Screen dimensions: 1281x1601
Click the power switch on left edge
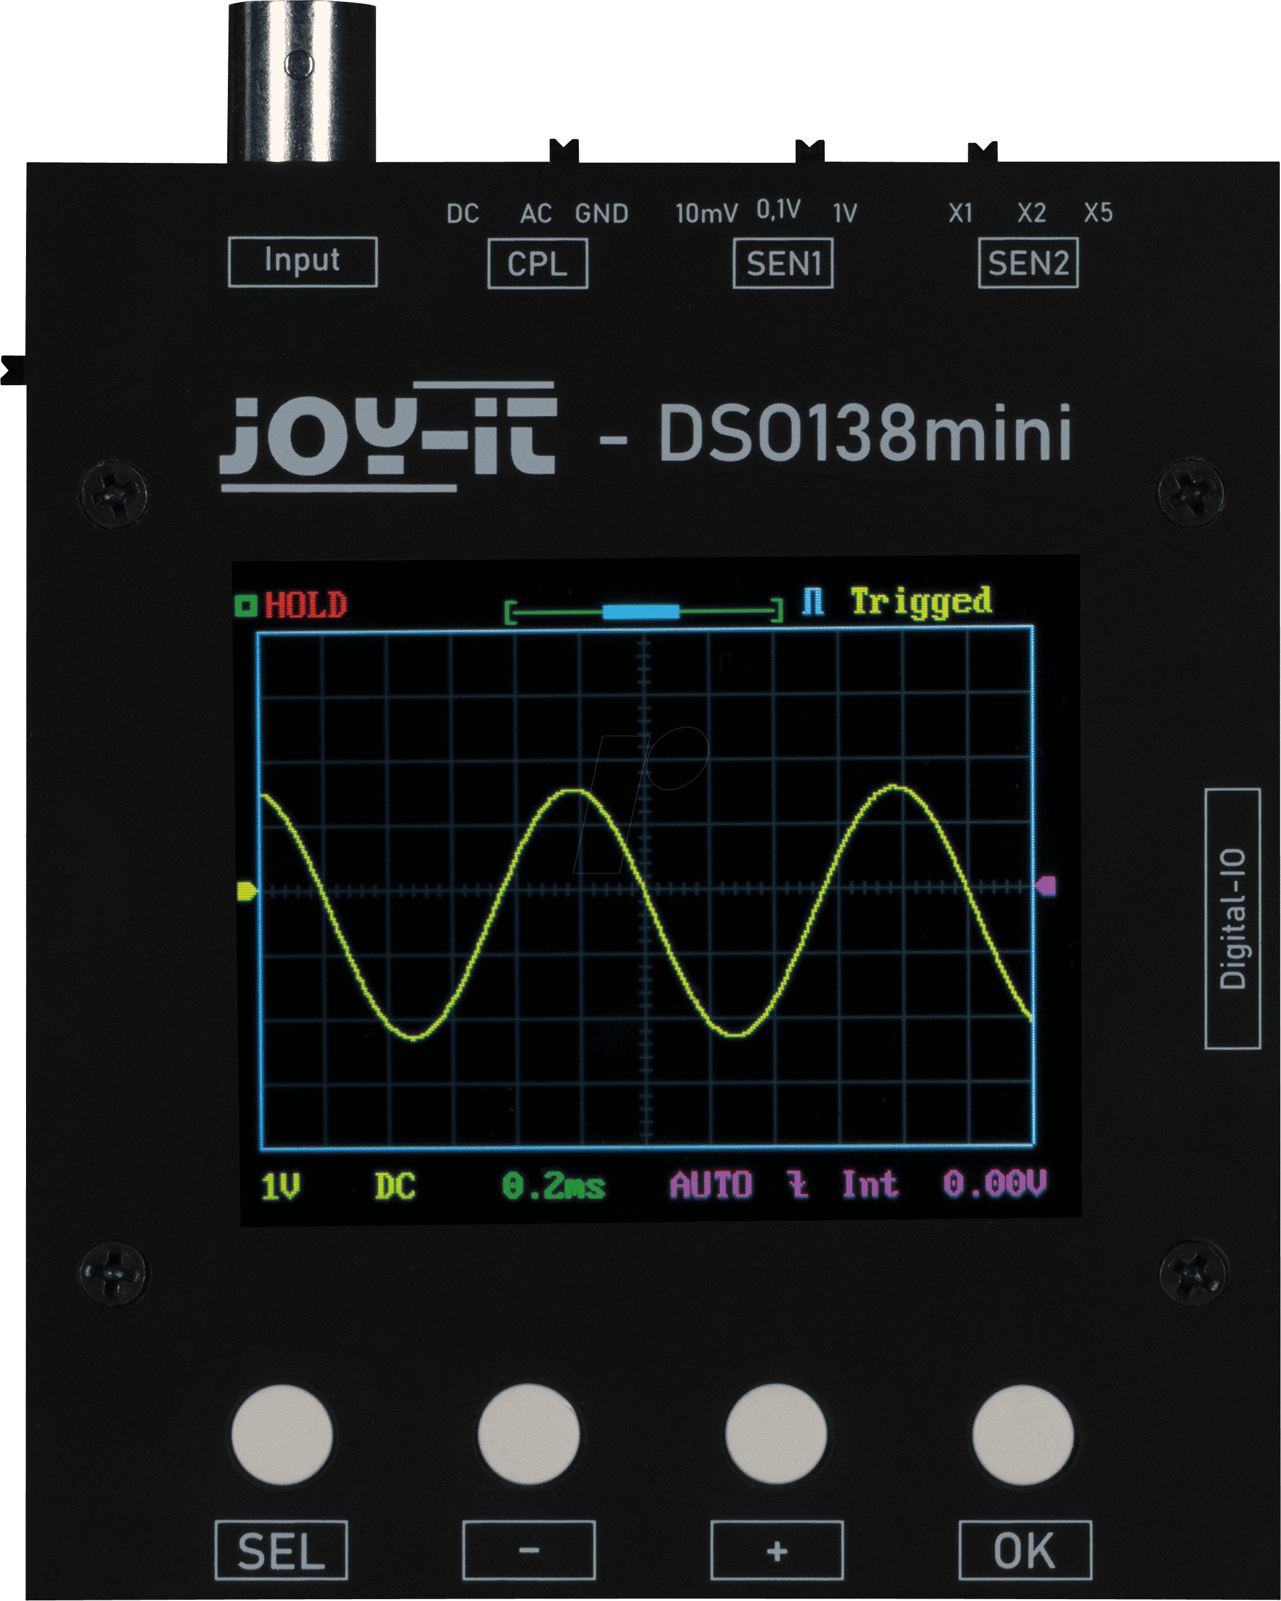point(14,370)
